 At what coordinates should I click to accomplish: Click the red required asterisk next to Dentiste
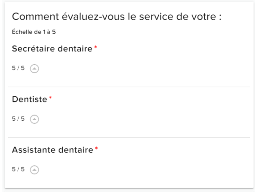coord(50,98)
